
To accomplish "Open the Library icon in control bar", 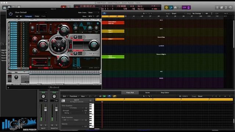I will pos(4,7).
